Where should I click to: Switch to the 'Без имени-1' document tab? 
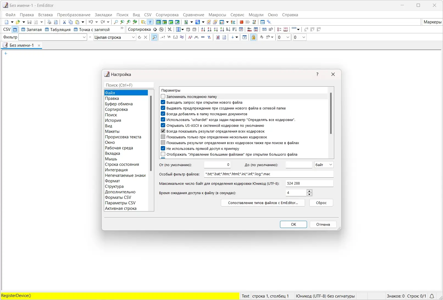pos(22,45)
